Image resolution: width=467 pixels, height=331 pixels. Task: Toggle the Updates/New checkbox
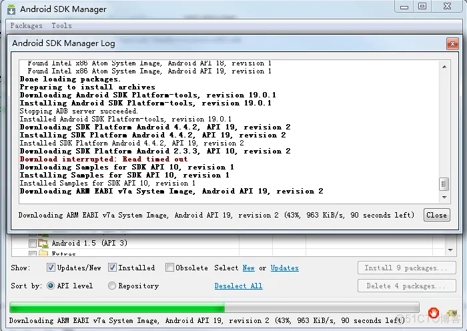(51, 267)
